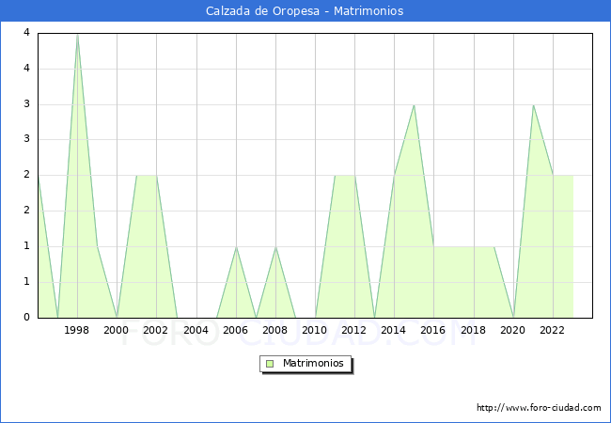The height and width of the screenshot is (423, 611).
Task: Click the 2016 label on the x-axis
Action: pyautogui.click(x=433, y=330)
